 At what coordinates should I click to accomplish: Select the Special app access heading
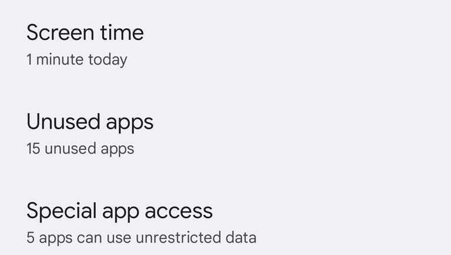[x=119, y=210]
